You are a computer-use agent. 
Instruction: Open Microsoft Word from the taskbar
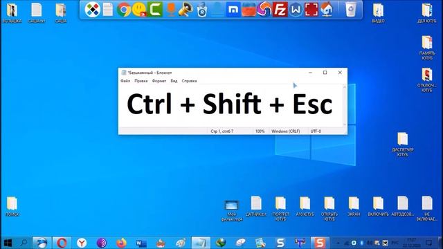point(141,243)
